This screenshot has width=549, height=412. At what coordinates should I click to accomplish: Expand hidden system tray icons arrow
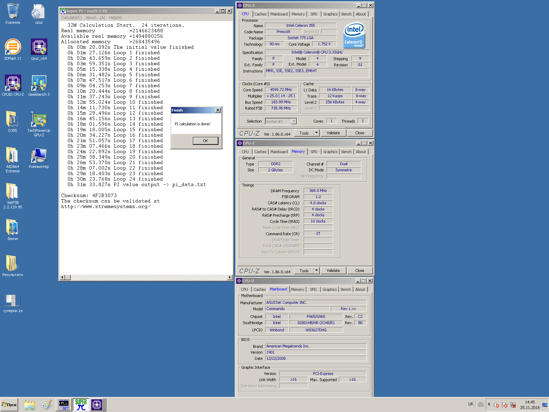tap(489, 404)
